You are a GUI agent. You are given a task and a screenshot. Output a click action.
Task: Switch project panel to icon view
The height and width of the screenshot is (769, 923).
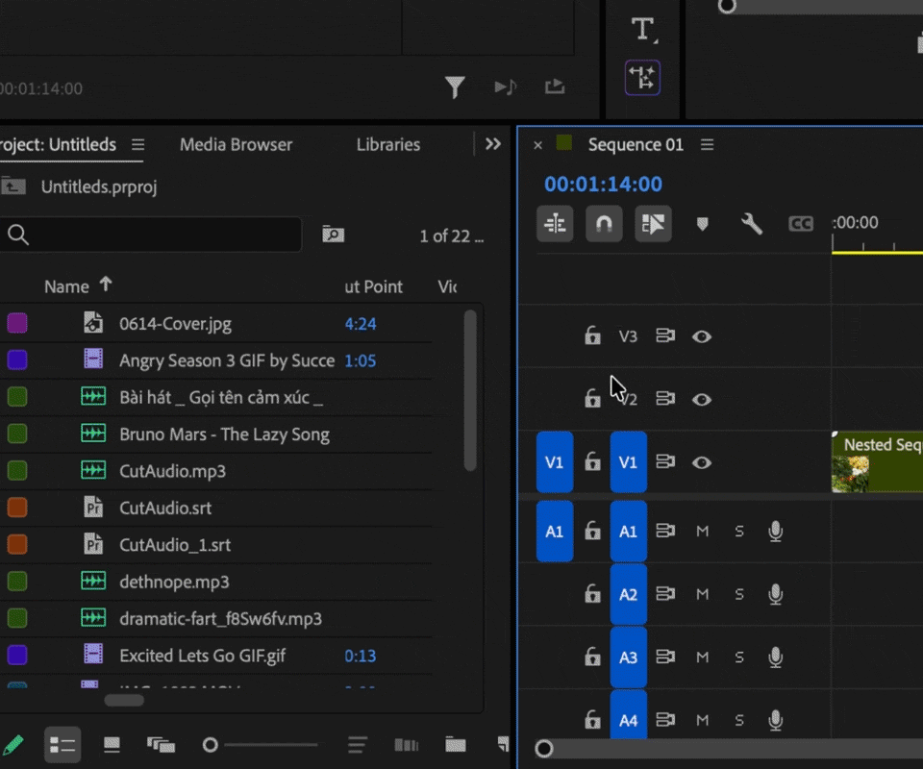pos(112,745)
